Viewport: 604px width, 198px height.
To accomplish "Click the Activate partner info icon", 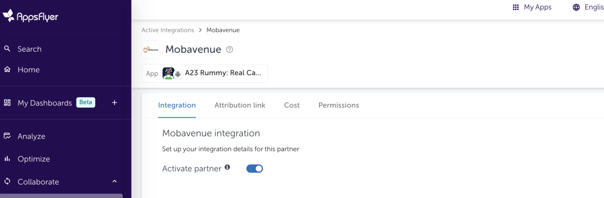I will tap(227, 167).
